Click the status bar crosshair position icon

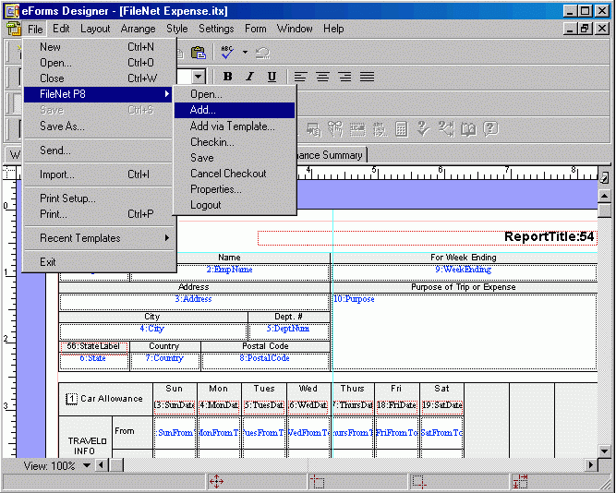216,481
